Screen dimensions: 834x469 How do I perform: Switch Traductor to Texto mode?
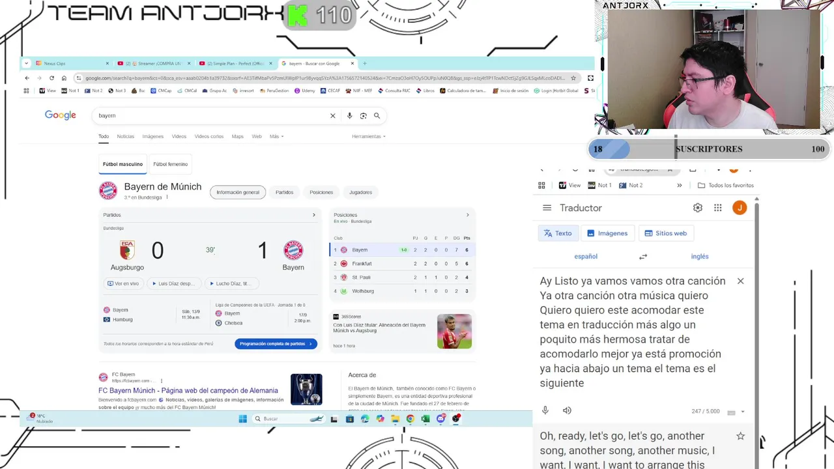point(558,233)
